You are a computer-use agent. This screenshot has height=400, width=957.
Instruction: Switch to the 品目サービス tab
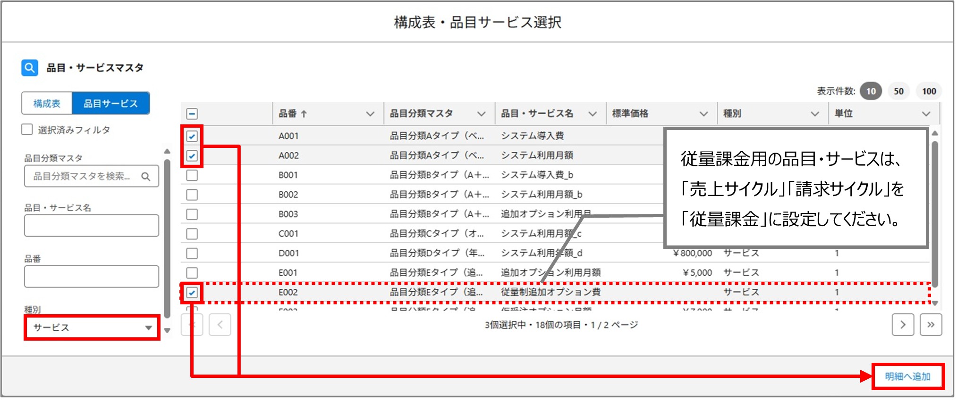click(110, 104)
